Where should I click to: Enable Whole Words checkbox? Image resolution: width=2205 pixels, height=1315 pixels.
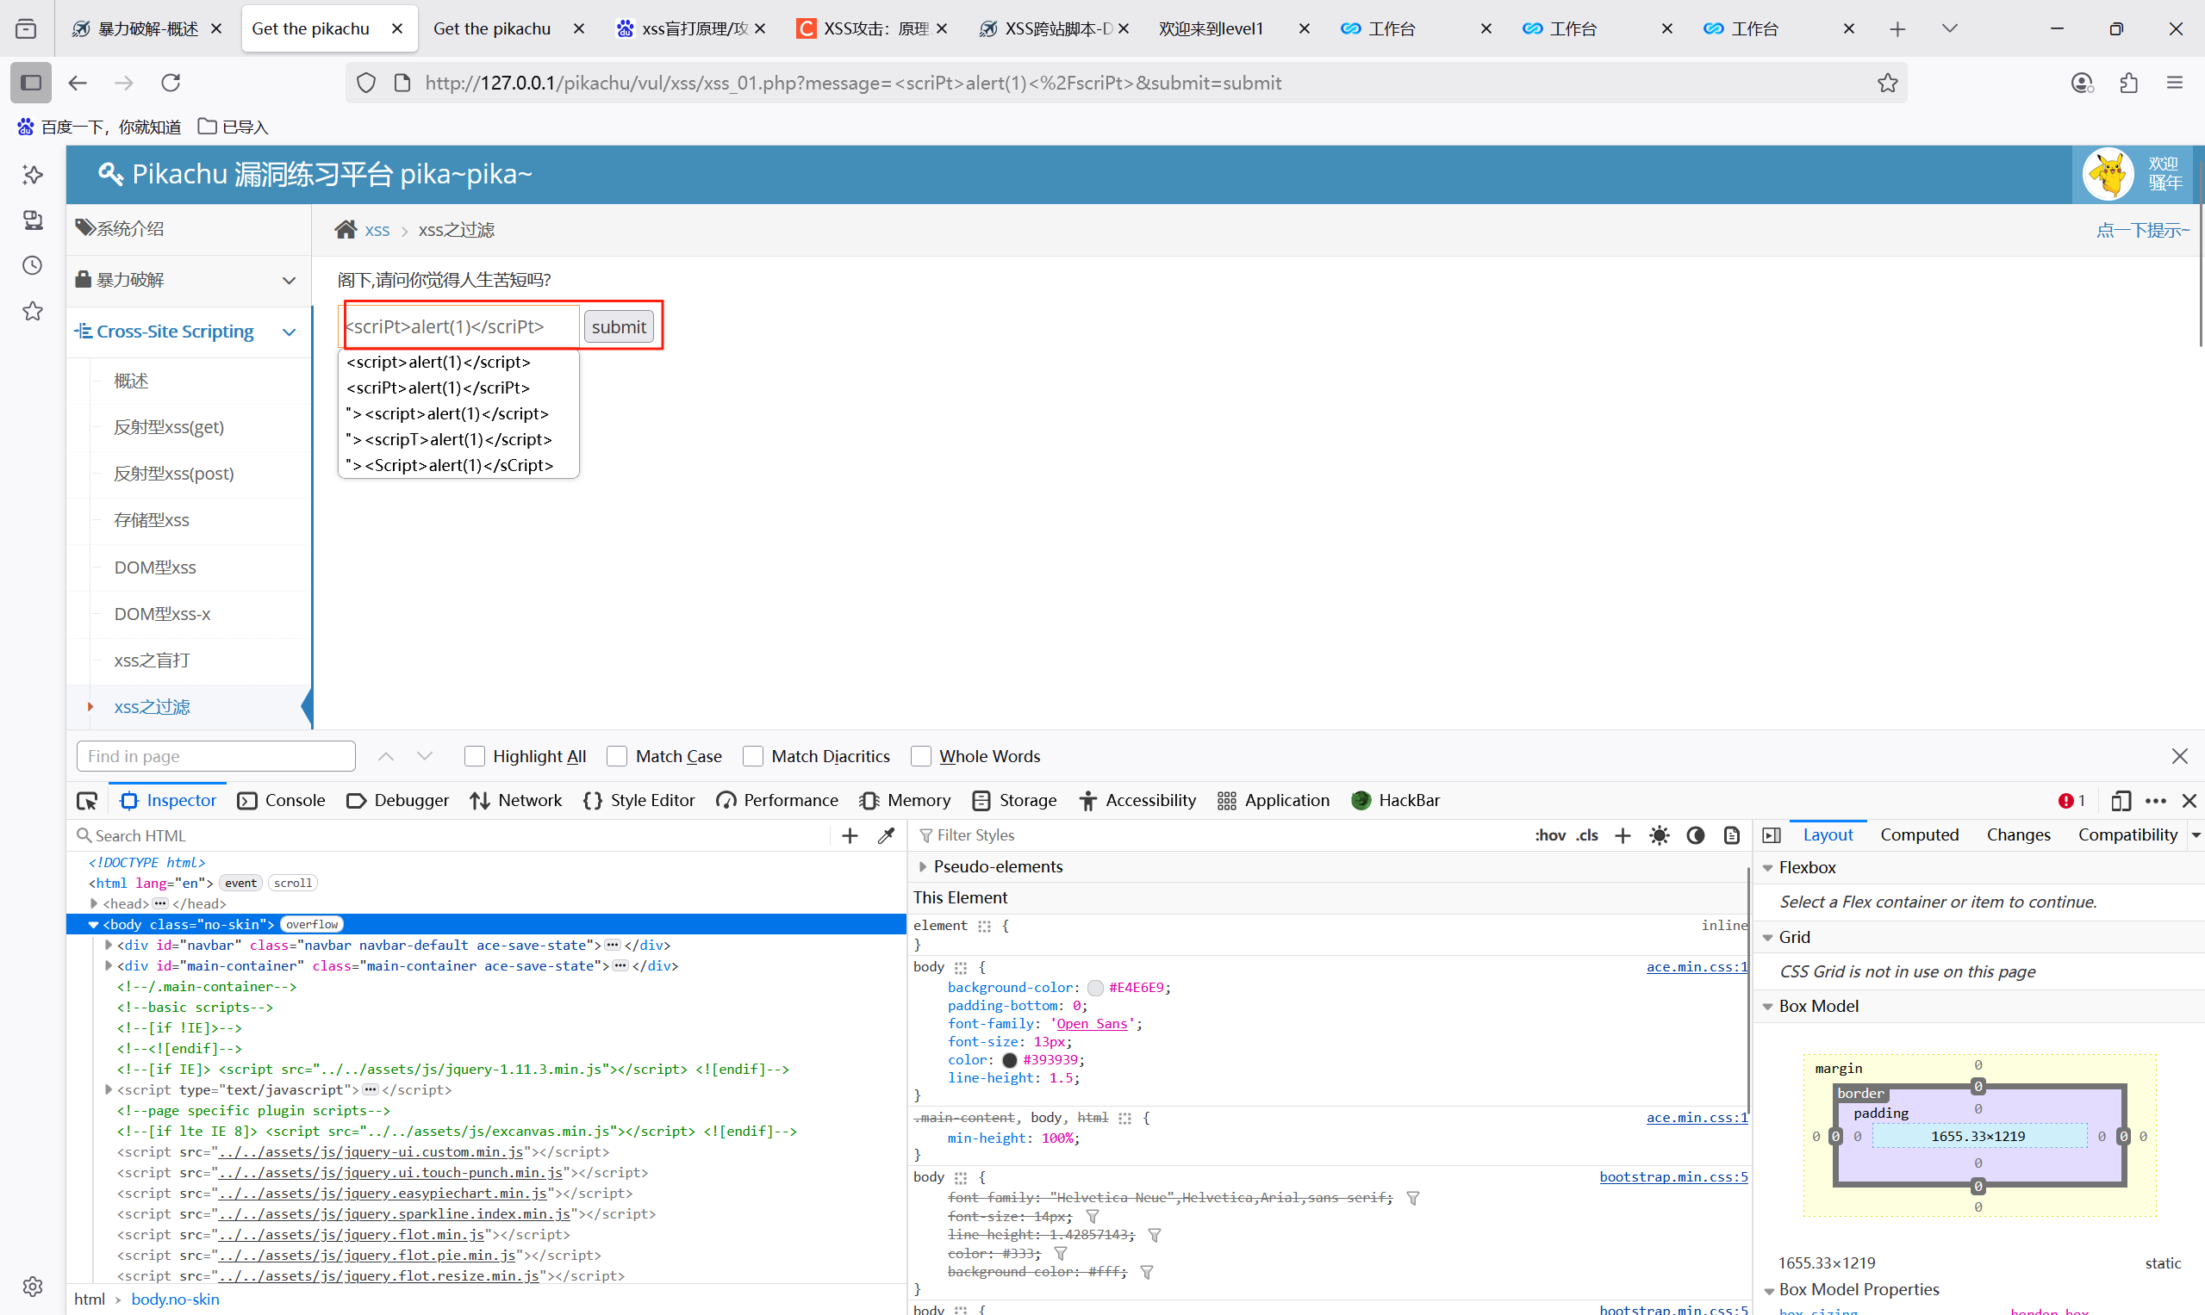coord(921,757)
